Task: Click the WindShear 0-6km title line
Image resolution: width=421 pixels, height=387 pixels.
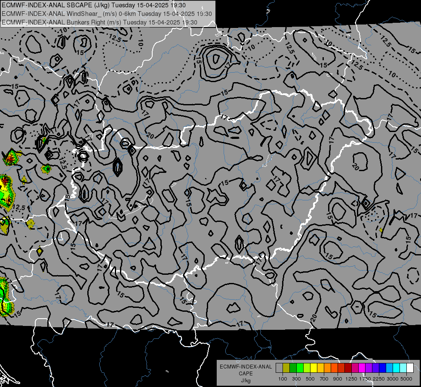Action: (107, 14)
